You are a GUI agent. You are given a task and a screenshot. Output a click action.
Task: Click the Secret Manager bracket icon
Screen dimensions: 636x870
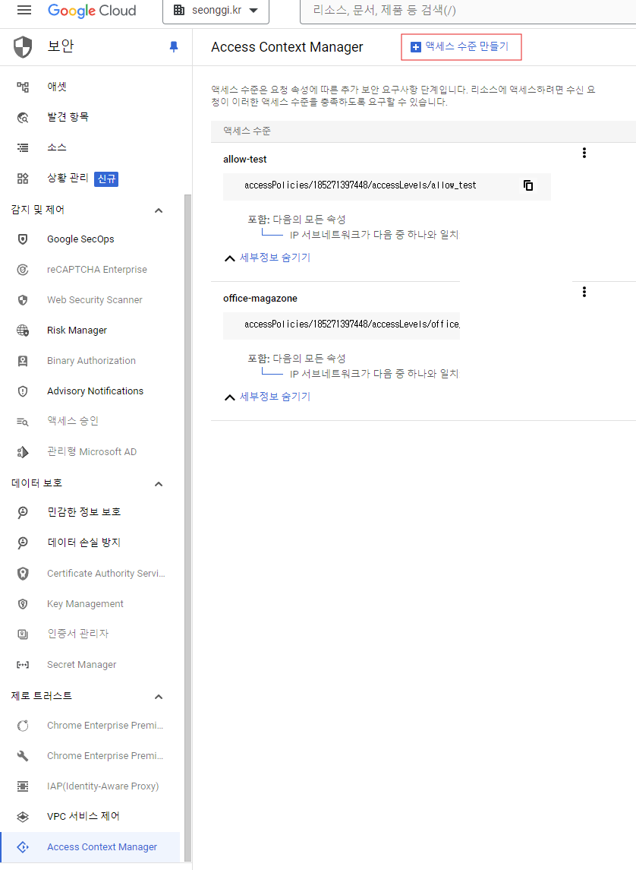(x=23, y=665)
